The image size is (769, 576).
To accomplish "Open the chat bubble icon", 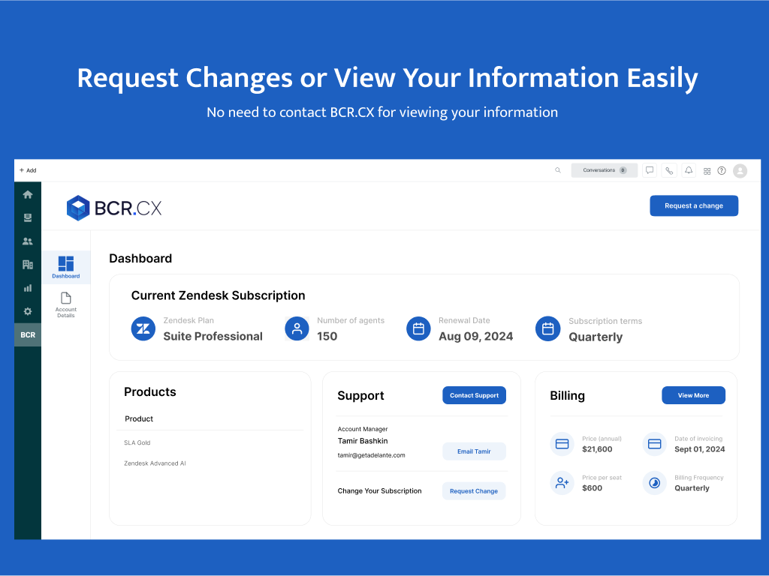I will click(650, 170).
